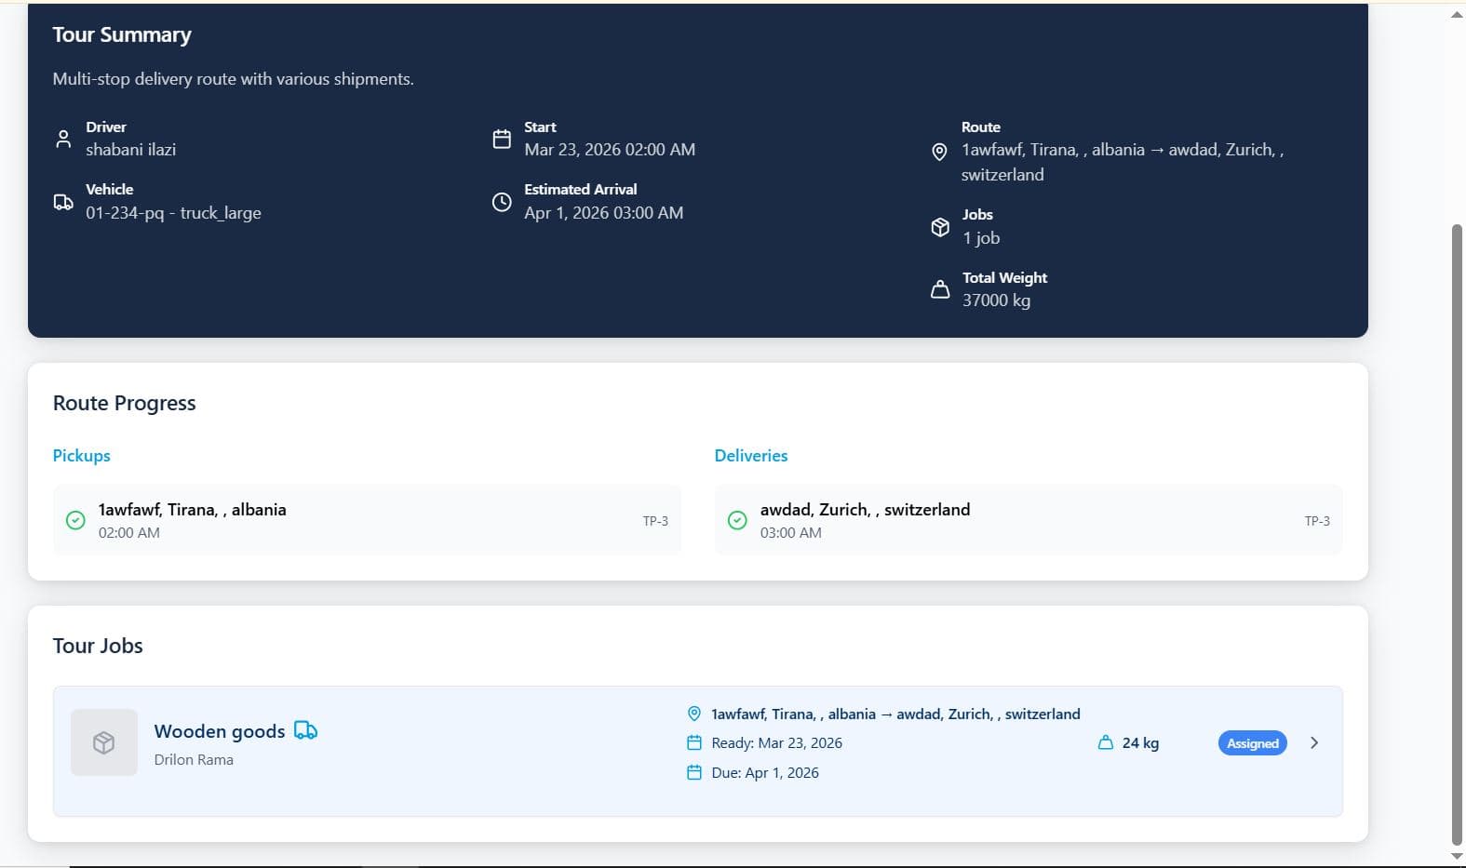Click the scrollbar down arrow

click(x=1457, y=856)
